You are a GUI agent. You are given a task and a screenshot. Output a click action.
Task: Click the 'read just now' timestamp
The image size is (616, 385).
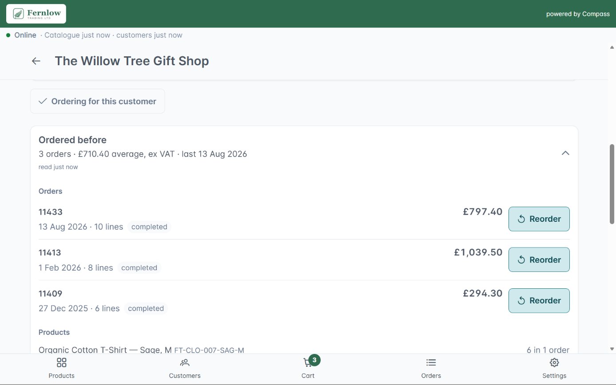(x=58, y=167)
